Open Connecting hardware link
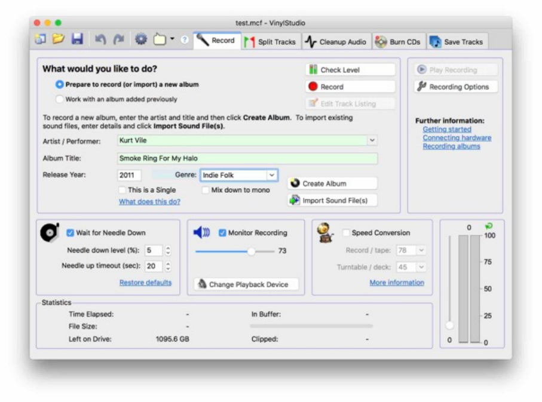 pos(457,138)
